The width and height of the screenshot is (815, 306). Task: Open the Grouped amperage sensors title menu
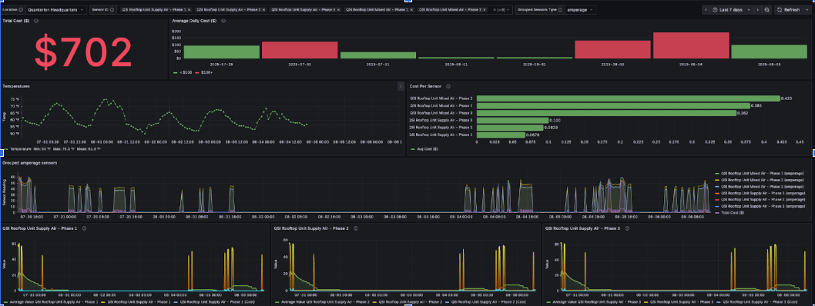tap(29, 163)
